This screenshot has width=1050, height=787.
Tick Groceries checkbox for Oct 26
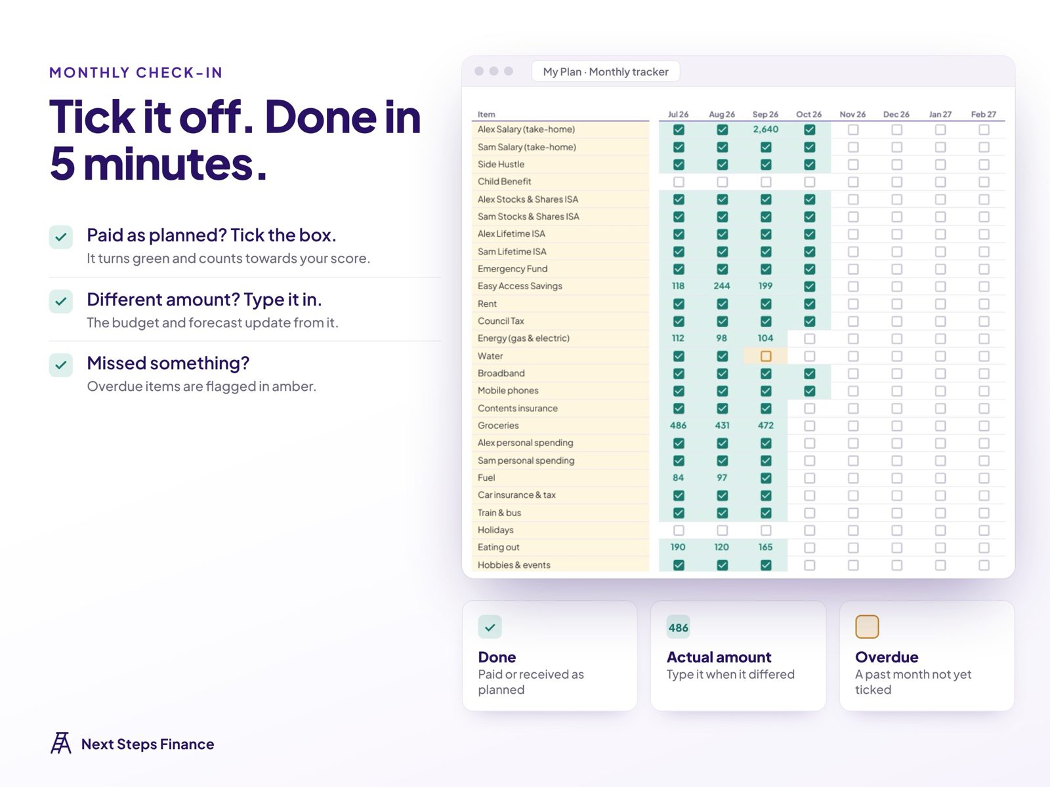click(810, 426)
